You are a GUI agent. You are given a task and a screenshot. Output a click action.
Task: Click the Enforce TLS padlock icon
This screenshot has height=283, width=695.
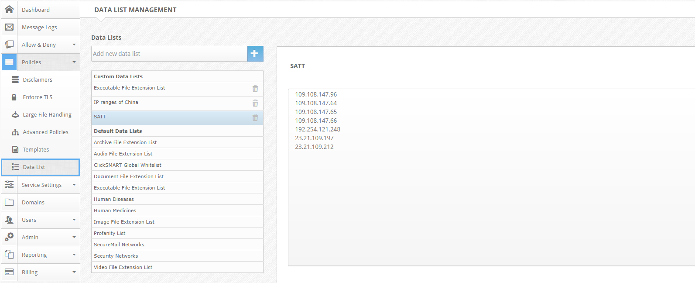pyautogui.click(x=14, y=97)
